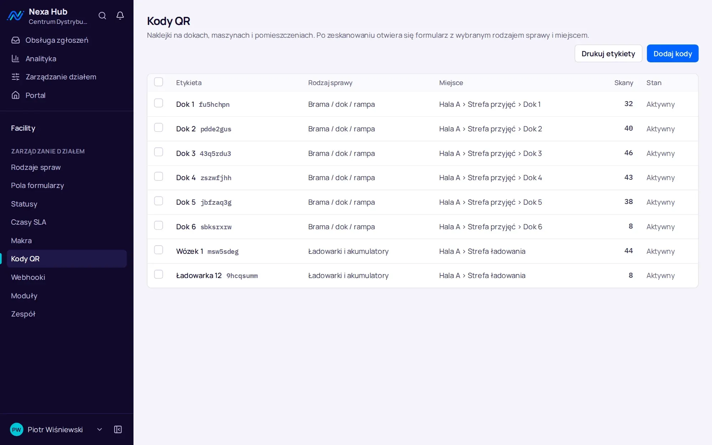This screenshot has width=712, height=445.
Task: Click the Drukuj etykiety button
Action: [x=608, y=54]
